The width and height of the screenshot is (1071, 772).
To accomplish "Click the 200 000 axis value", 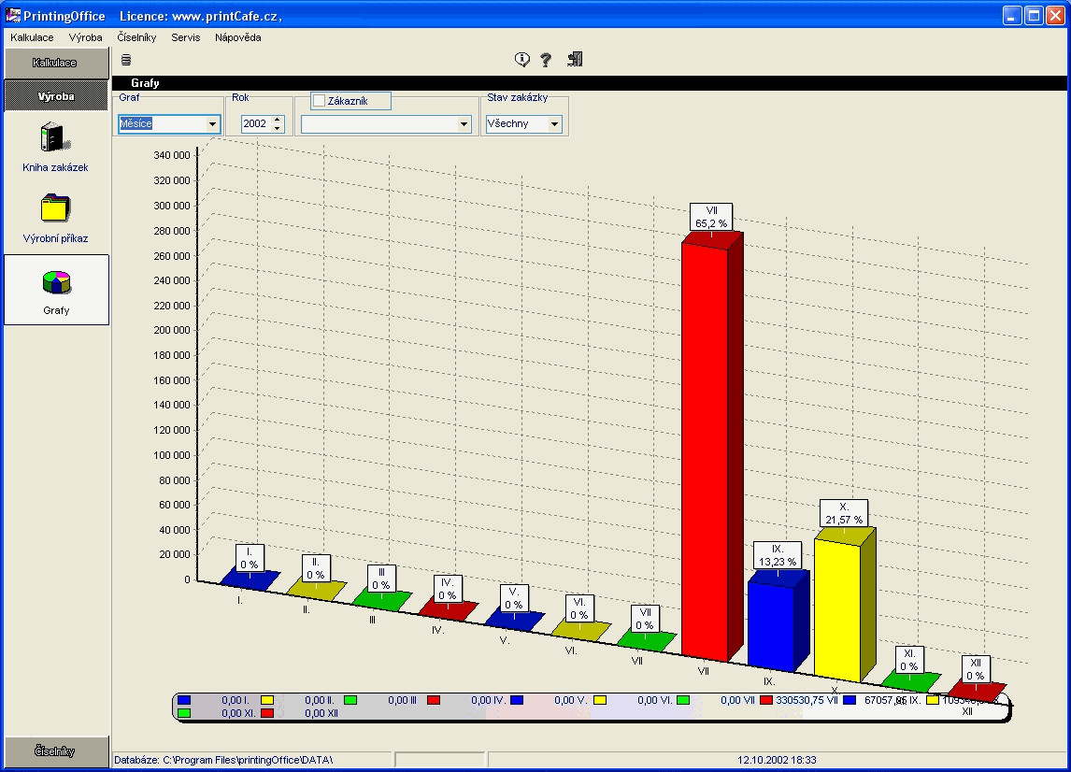I will [171, 330].
